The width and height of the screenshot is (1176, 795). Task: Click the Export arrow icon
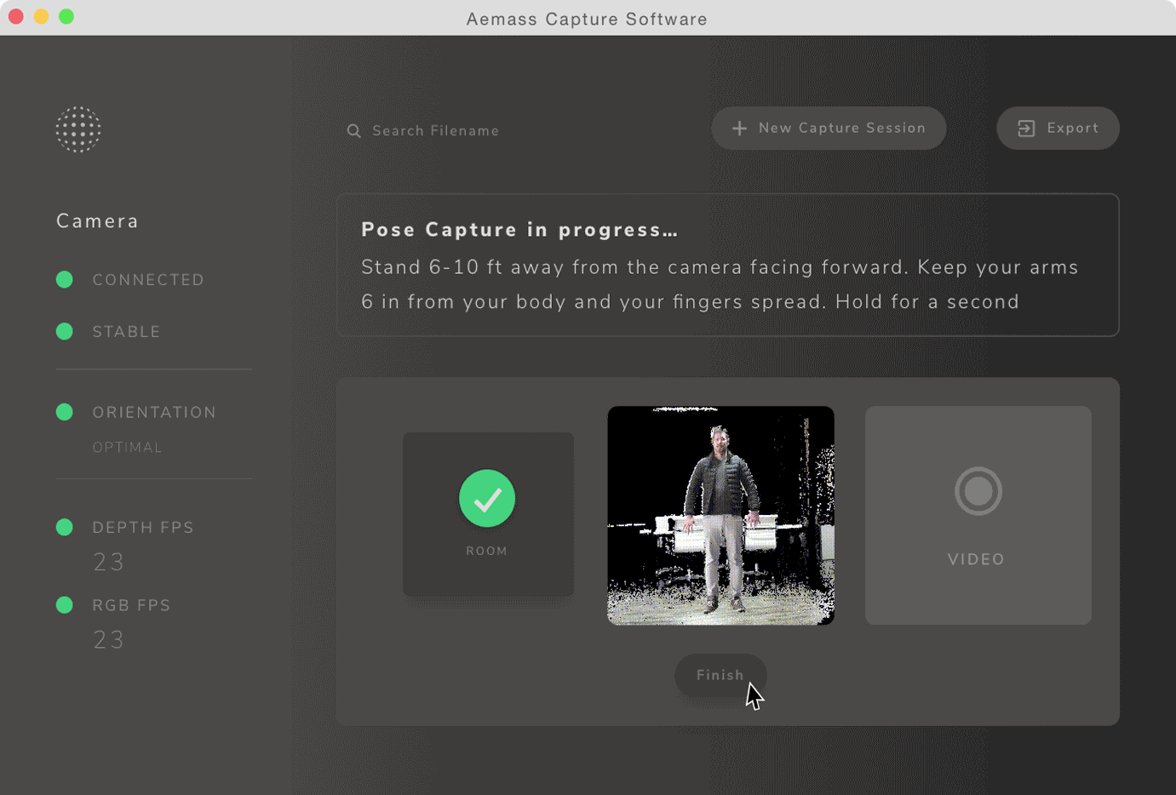(x=1026, y=129)
